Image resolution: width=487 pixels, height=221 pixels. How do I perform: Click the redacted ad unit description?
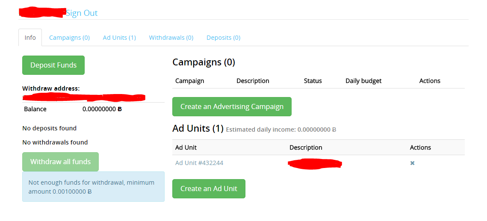pos(315,163)
